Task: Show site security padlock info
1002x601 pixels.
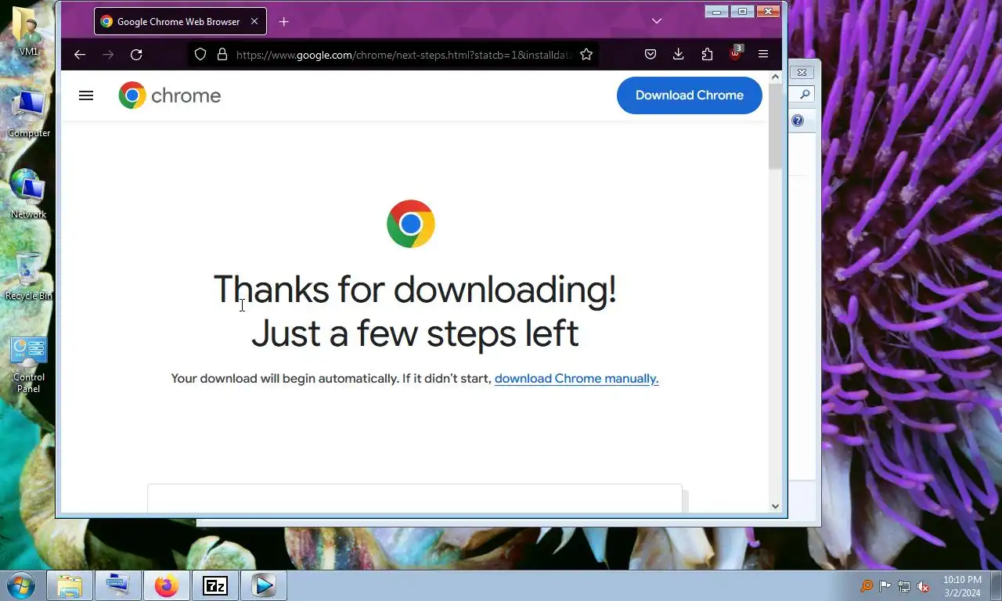Action: (222, 54)
